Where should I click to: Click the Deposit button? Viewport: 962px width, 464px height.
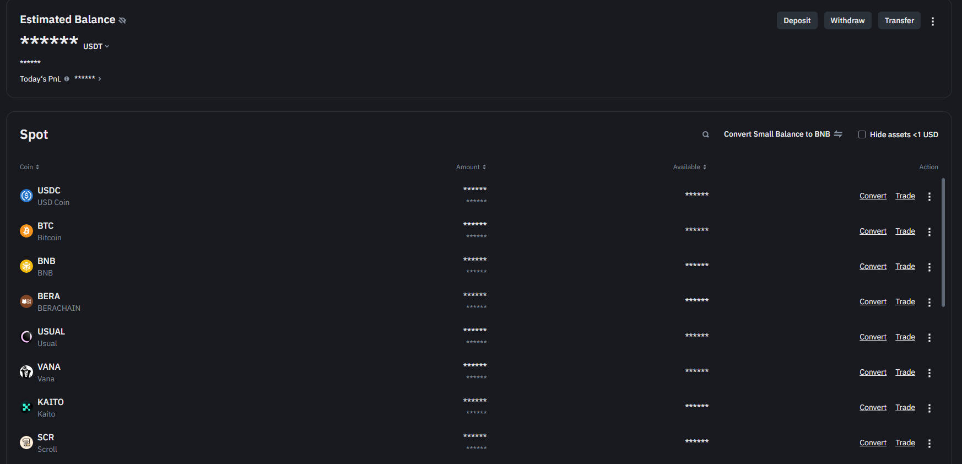click(797, 20)
